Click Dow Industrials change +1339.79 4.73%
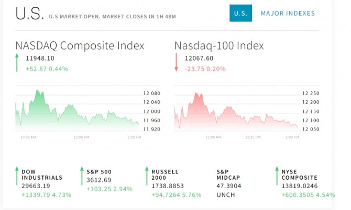 [46, 195]
